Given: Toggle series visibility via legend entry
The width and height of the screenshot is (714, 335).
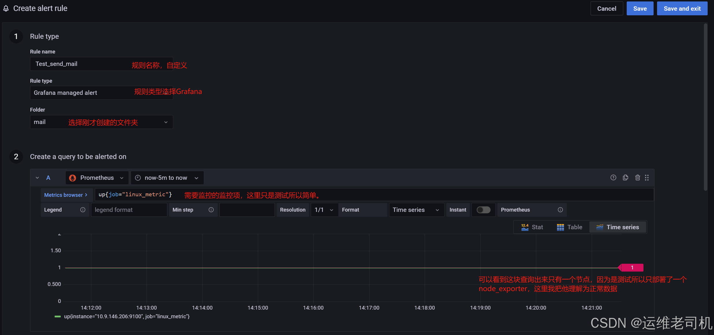Looking at the screenshot, I should pos(127,317).
